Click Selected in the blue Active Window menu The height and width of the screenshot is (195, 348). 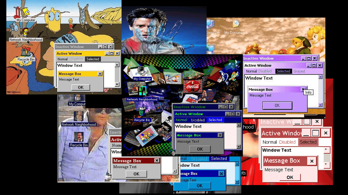tap(215, 120)
